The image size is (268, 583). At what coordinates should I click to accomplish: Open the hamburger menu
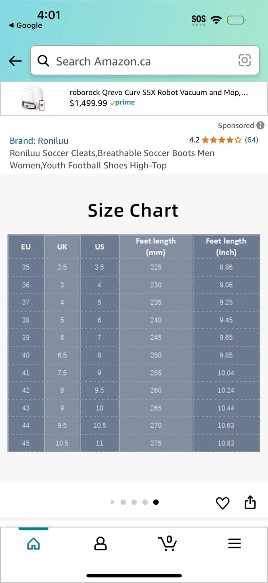tap(234, 544)
